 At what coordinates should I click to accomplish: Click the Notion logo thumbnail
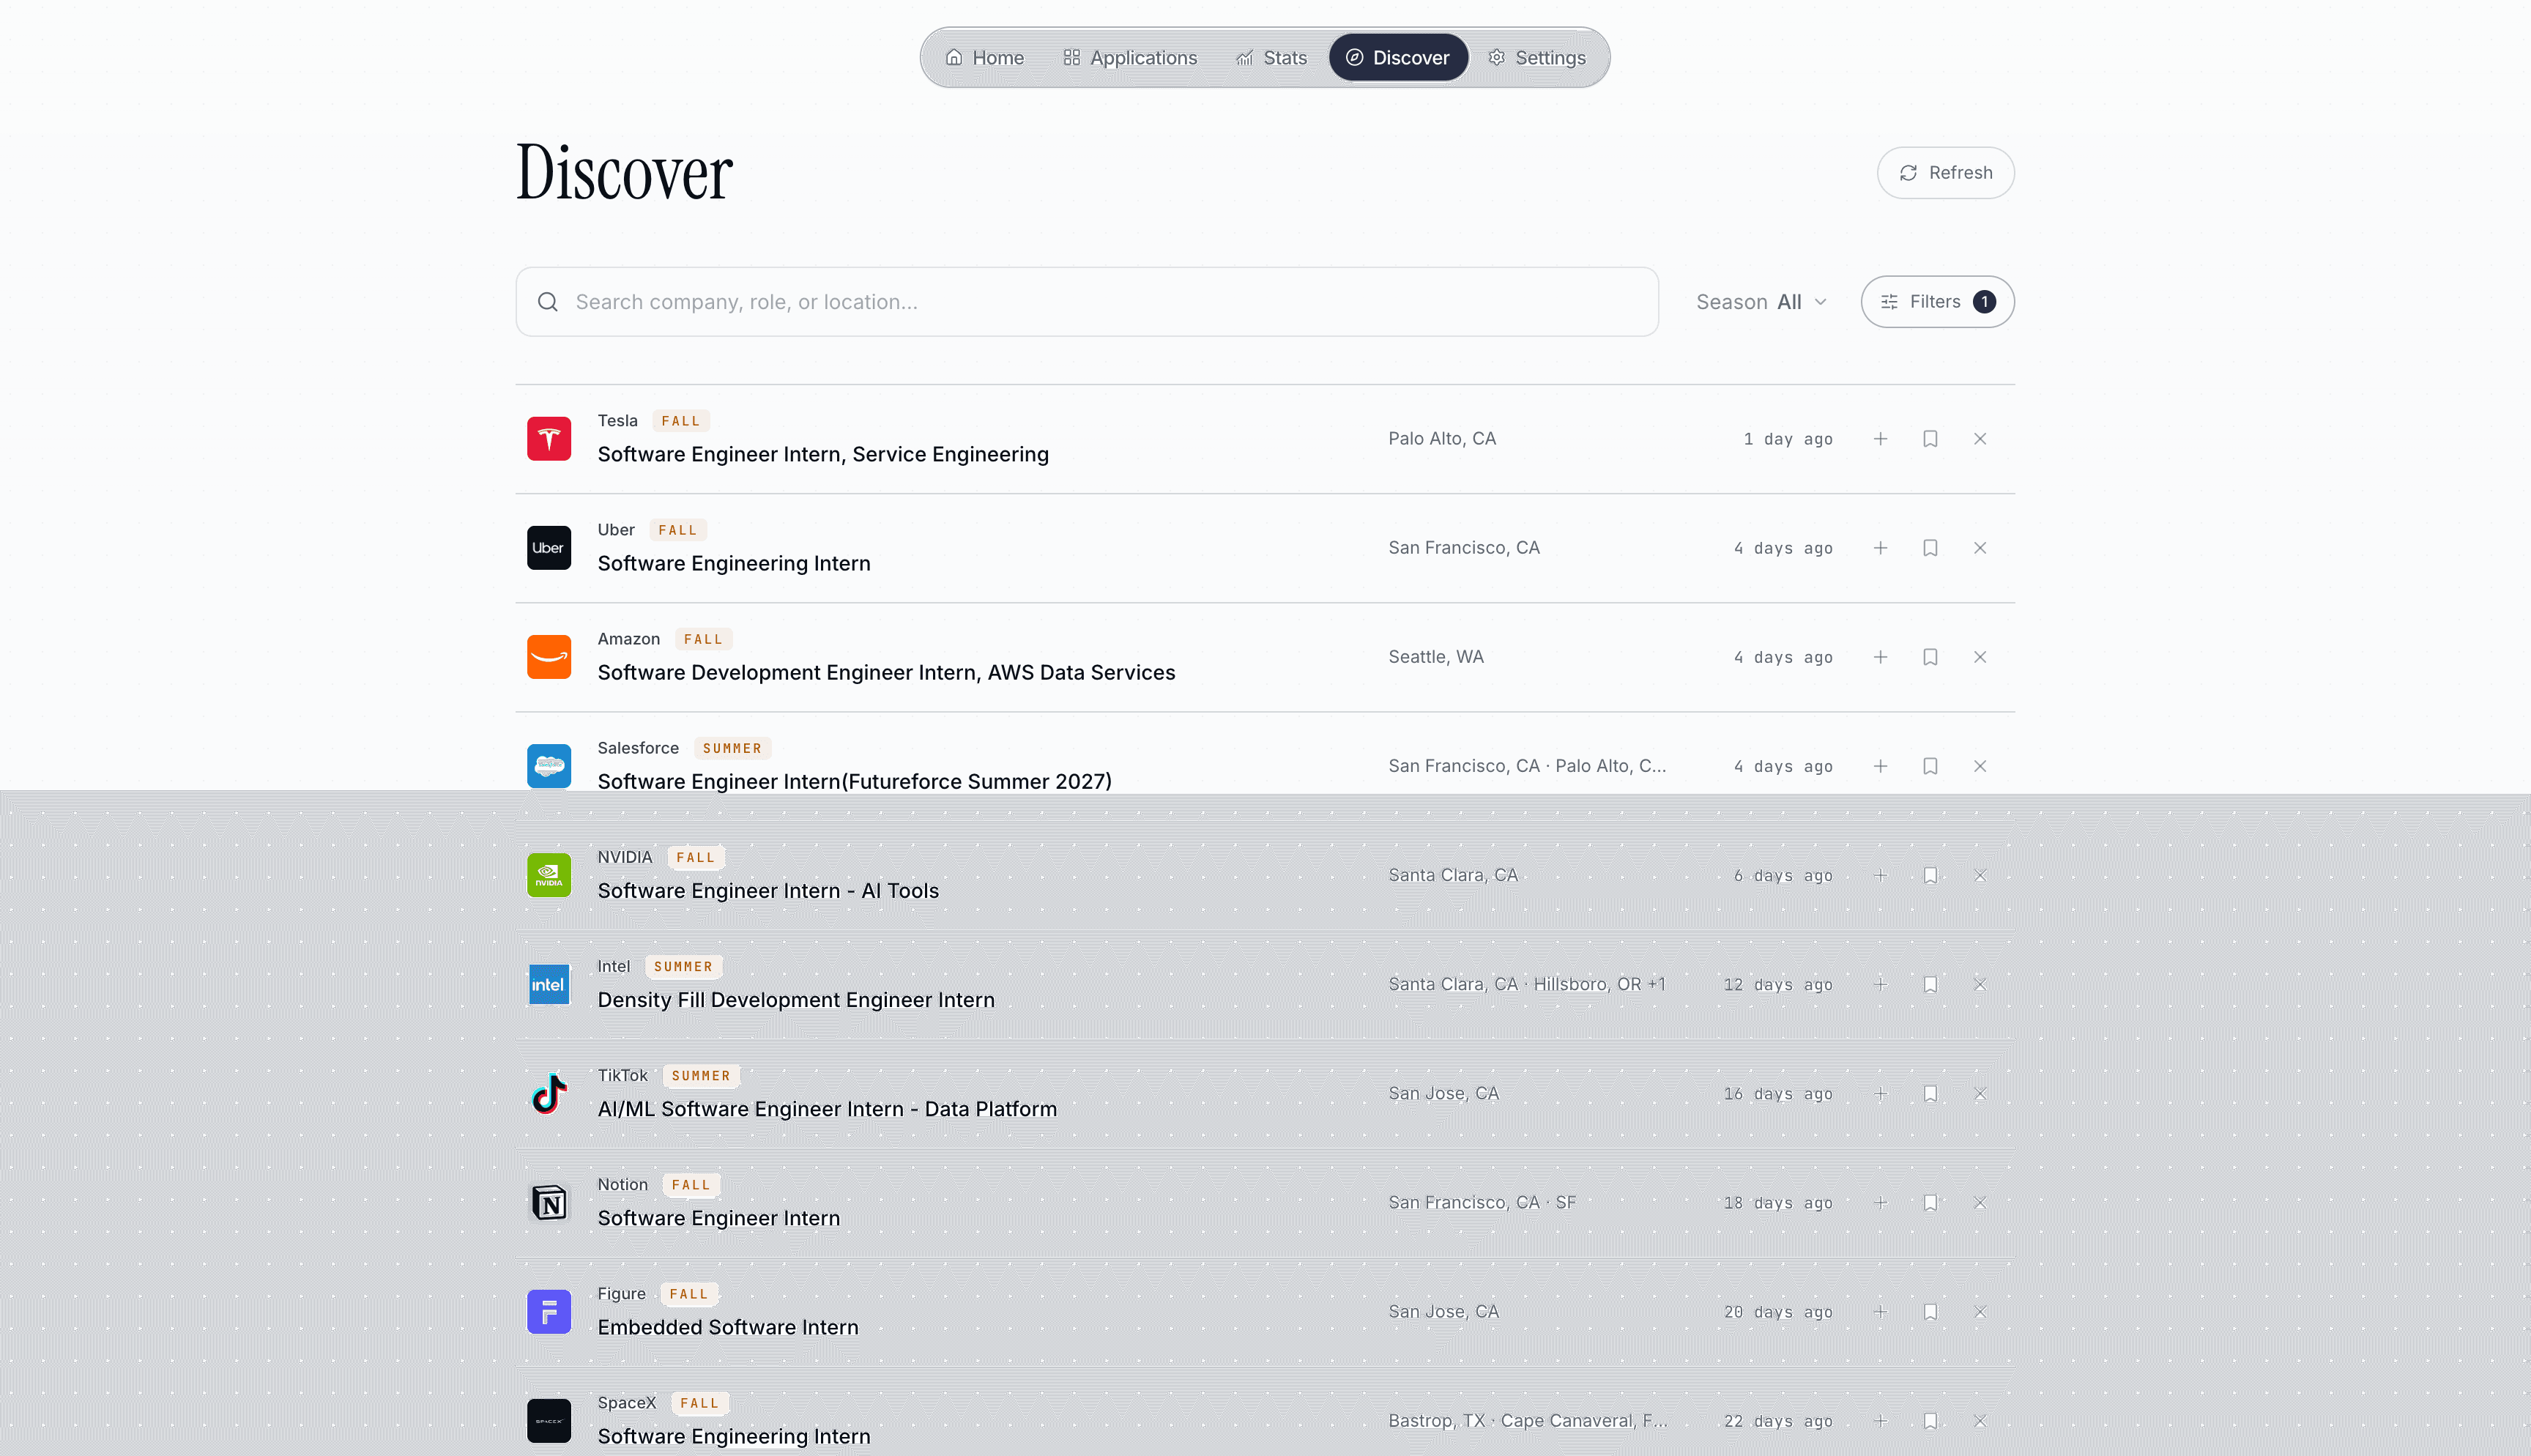(549, 1202)
